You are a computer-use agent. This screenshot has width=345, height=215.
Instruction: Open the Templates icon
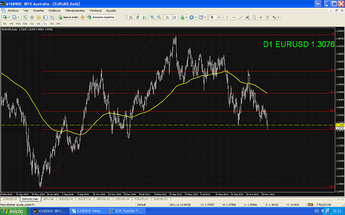[201, 17]
